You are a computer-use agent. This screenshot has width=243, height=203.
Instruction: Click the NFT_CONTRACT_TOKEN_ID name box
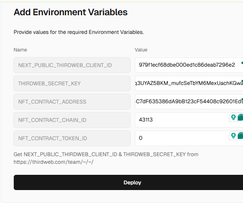(72, 138)
